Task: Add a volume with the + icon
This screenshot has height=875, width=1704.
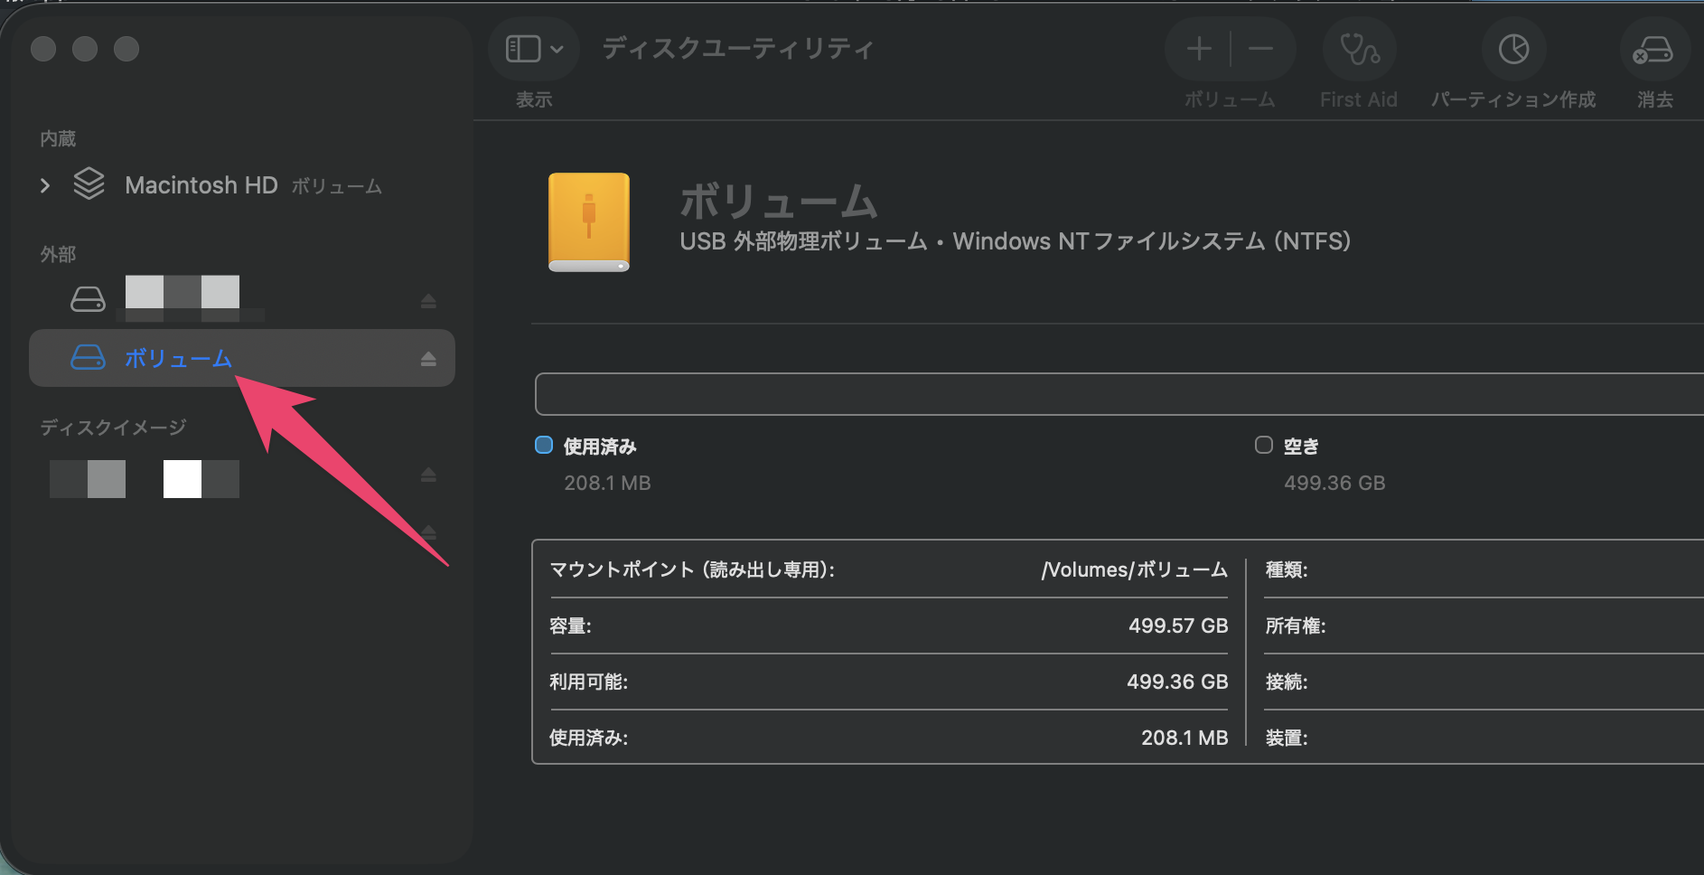Action: click(1200, 50)
